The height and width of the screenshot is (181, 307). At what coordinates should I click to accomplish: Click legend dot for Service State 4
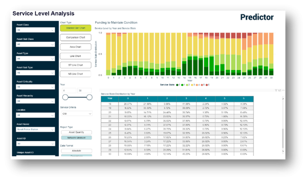point(197,85)
